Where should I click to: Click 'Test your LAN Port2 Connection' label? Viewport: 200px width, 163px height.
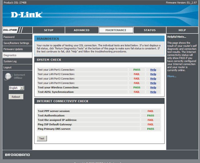click(56, 74)
